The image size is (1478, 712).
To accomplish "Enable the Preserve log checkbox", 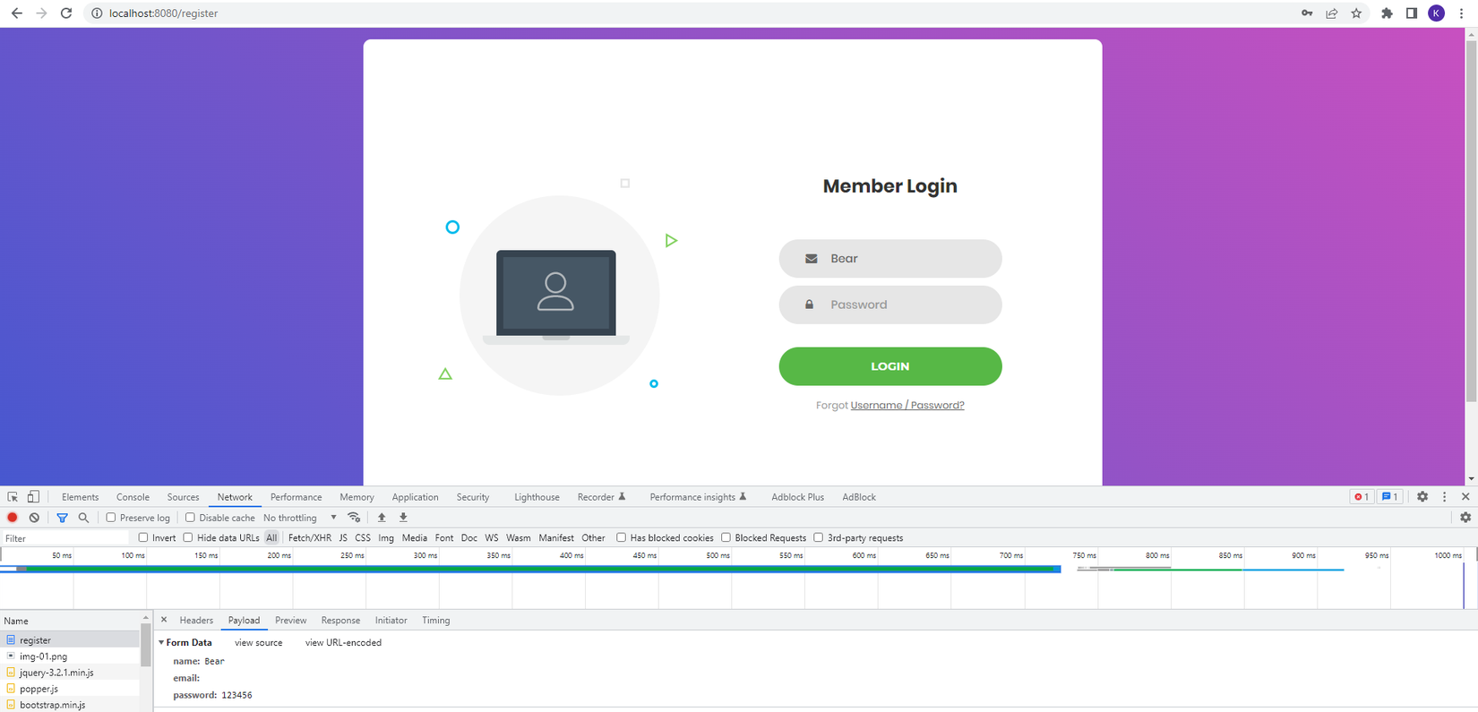I will (x=111, y=518).
